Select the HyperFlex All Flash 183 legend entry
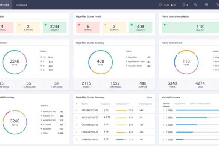The height and width of the screenshot is (146, 219). (138, 61)
